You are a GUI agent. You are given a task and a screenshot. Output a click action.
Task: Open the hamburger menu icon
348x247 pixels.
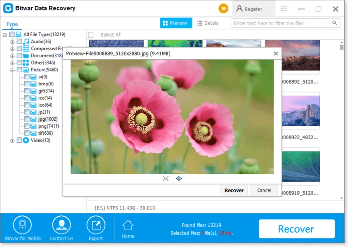[284, 9]
